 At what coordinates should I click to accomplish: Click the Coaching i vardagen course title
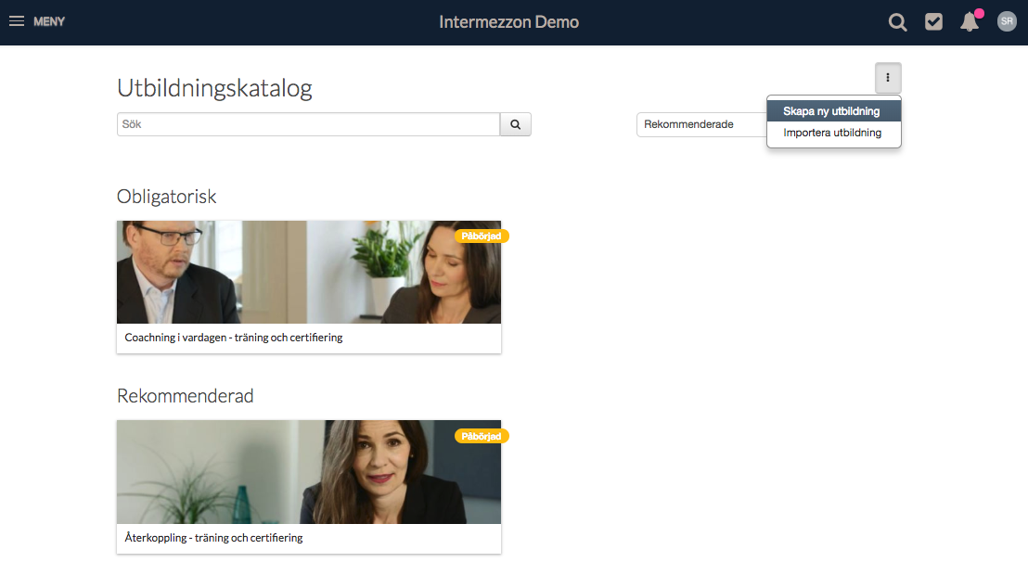(x=234, y=338)
